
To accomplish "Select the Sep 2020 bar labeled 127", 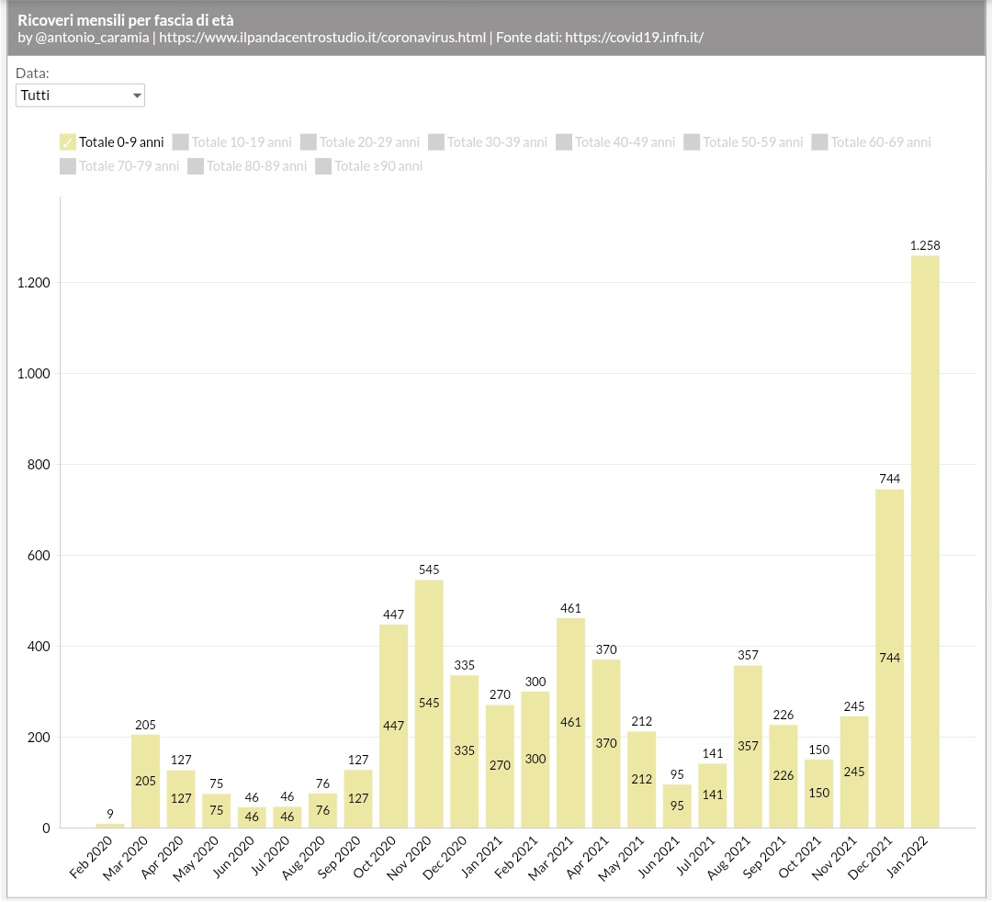I will tap(358, 799).
